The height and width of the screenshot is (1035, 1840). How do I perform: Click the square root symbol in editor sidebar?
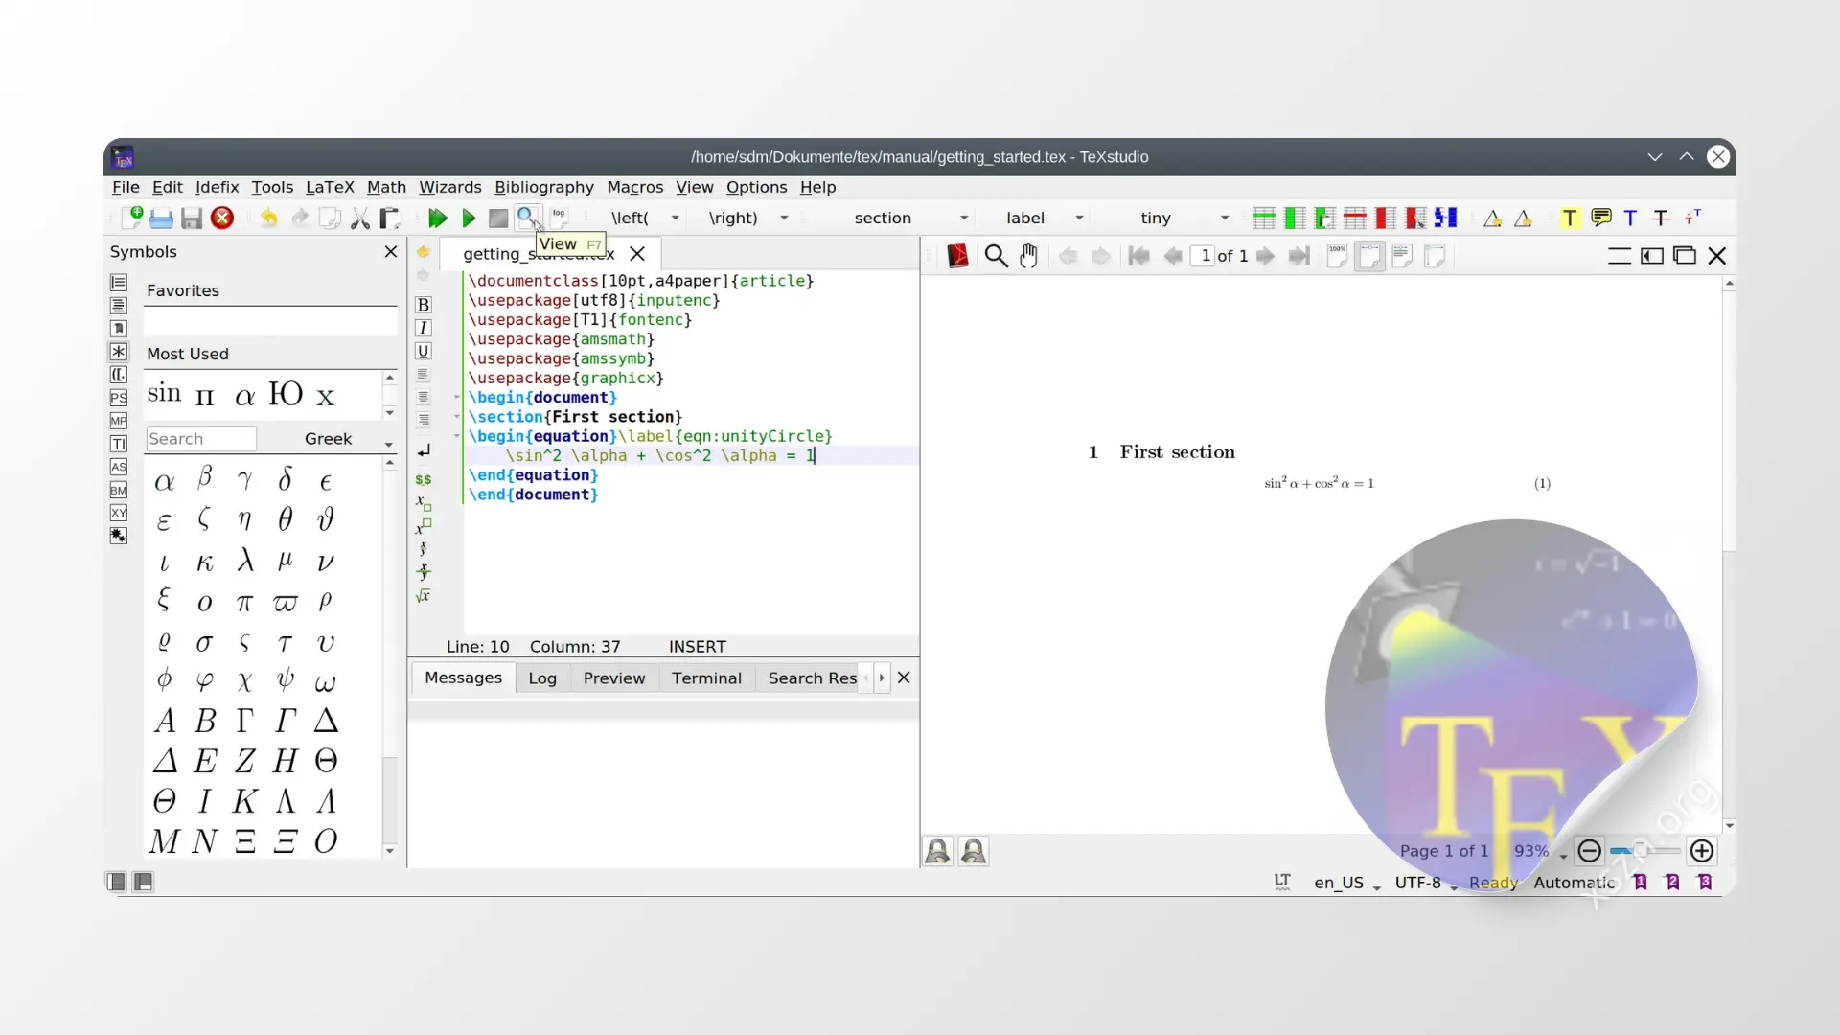[424, 595]
